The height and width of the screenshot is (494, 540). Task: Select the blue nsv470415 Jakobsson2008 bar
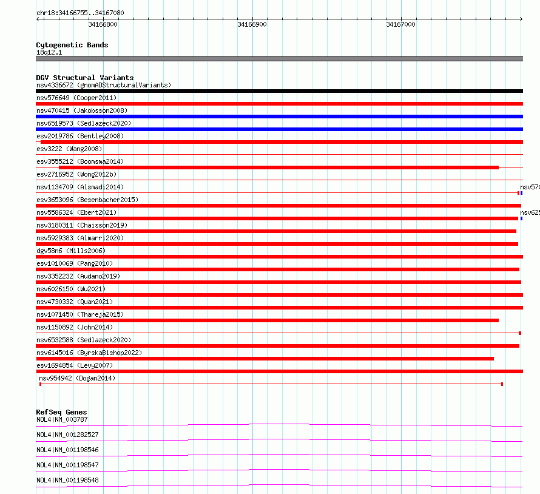tap(279, 117)
